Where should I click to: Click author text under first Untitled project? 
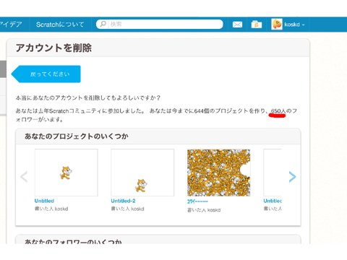tap(51, 209)
